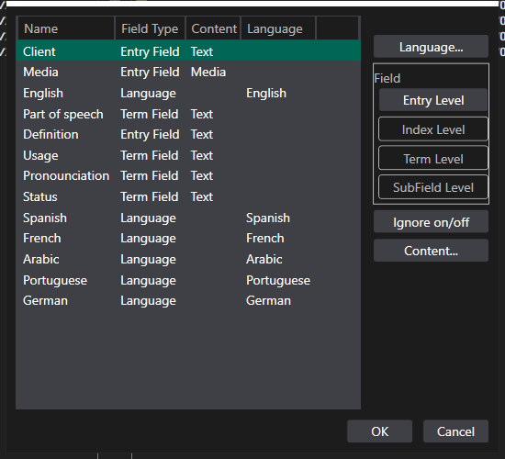Select the Status row
The width and height of the screenshot is (505, 459).
pos(188,196)
